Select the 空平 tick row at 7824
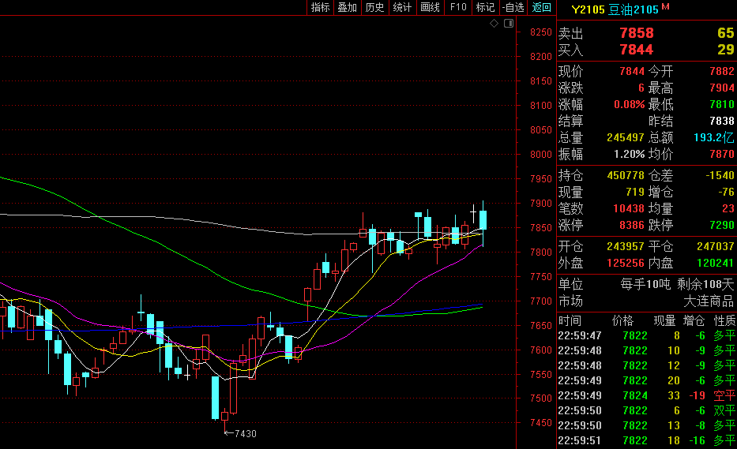 (x=647, y=395)
